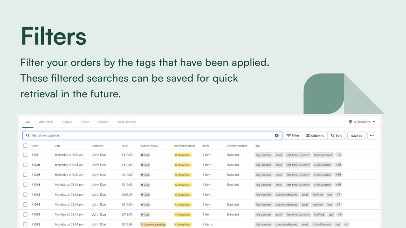Image resolution: width=406 pixels, height=228 pixels.
Task: Open Sort options
Action: click(x=336, y=136)
